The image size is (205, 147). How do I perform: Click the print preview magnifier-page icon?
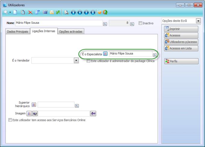(x=66, y=12)
